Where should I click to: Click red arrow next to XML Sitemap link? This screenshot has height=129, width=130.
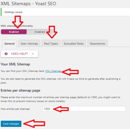click(x=70, y=72)
